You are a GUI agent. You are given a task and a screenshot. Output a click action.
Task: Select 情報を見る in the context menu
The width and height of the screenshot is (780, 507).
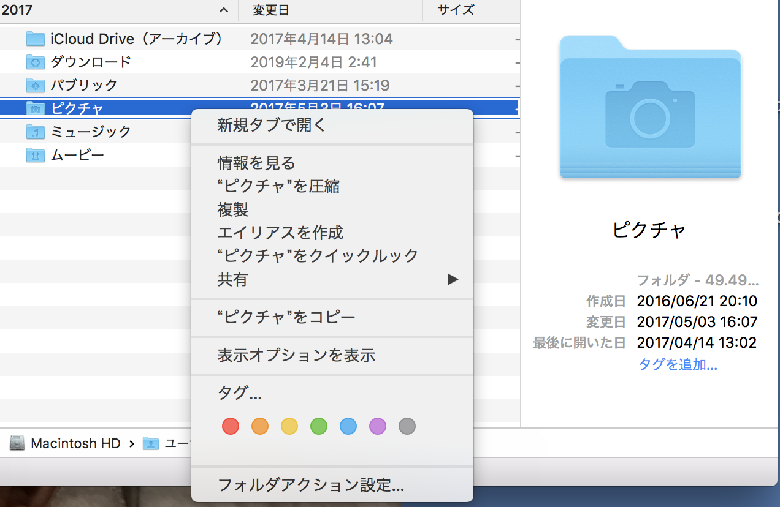point(256,163)
